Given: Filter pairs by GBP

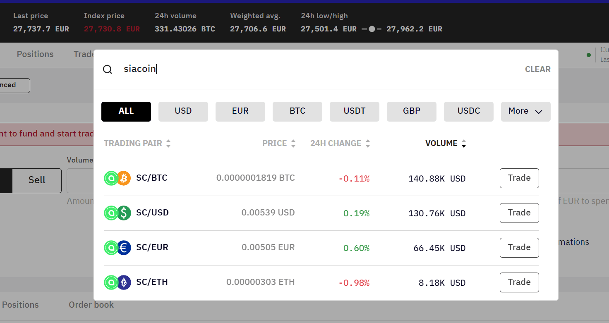Looking at the screenshot, I should point(412,112).
